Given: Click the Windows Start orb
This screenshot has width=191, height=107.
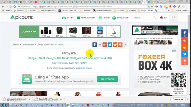Looking at the screenshot, I should [x=4, y=105].
